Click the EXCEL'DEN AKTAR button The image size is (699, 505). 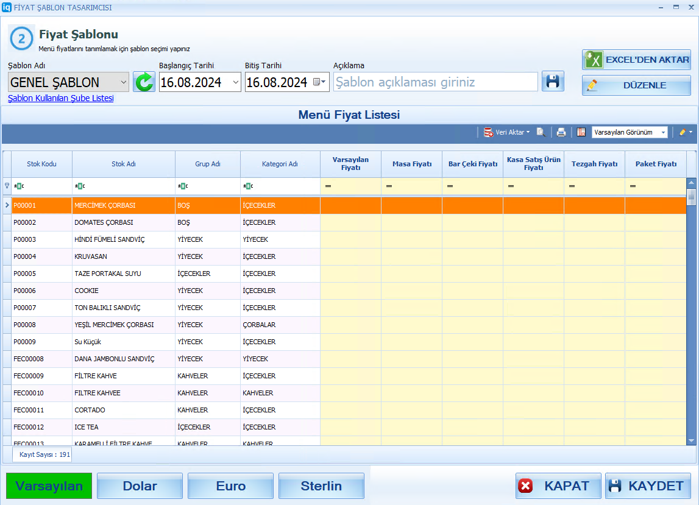637,60
